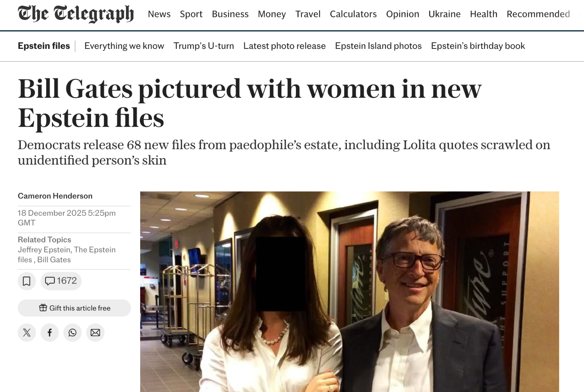
Task: Share article by email
Action: tap(95, 332)
